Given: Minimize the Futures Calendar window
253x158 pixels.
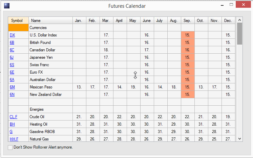Looking at the screenshot, I should pos(222,5).
